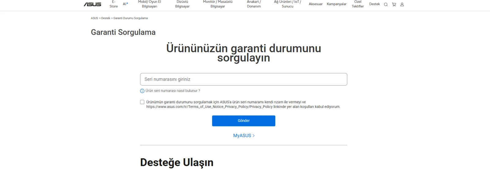This screenshot has height=172, width=490.
Task: Open the user account icon
Action: pos(402,4)
